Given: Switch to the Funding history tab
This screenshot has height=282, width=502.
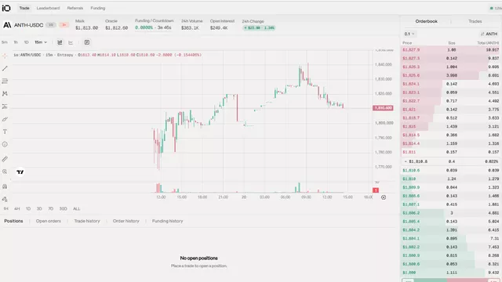Looking at the screenshot, I should coord(167,221).
